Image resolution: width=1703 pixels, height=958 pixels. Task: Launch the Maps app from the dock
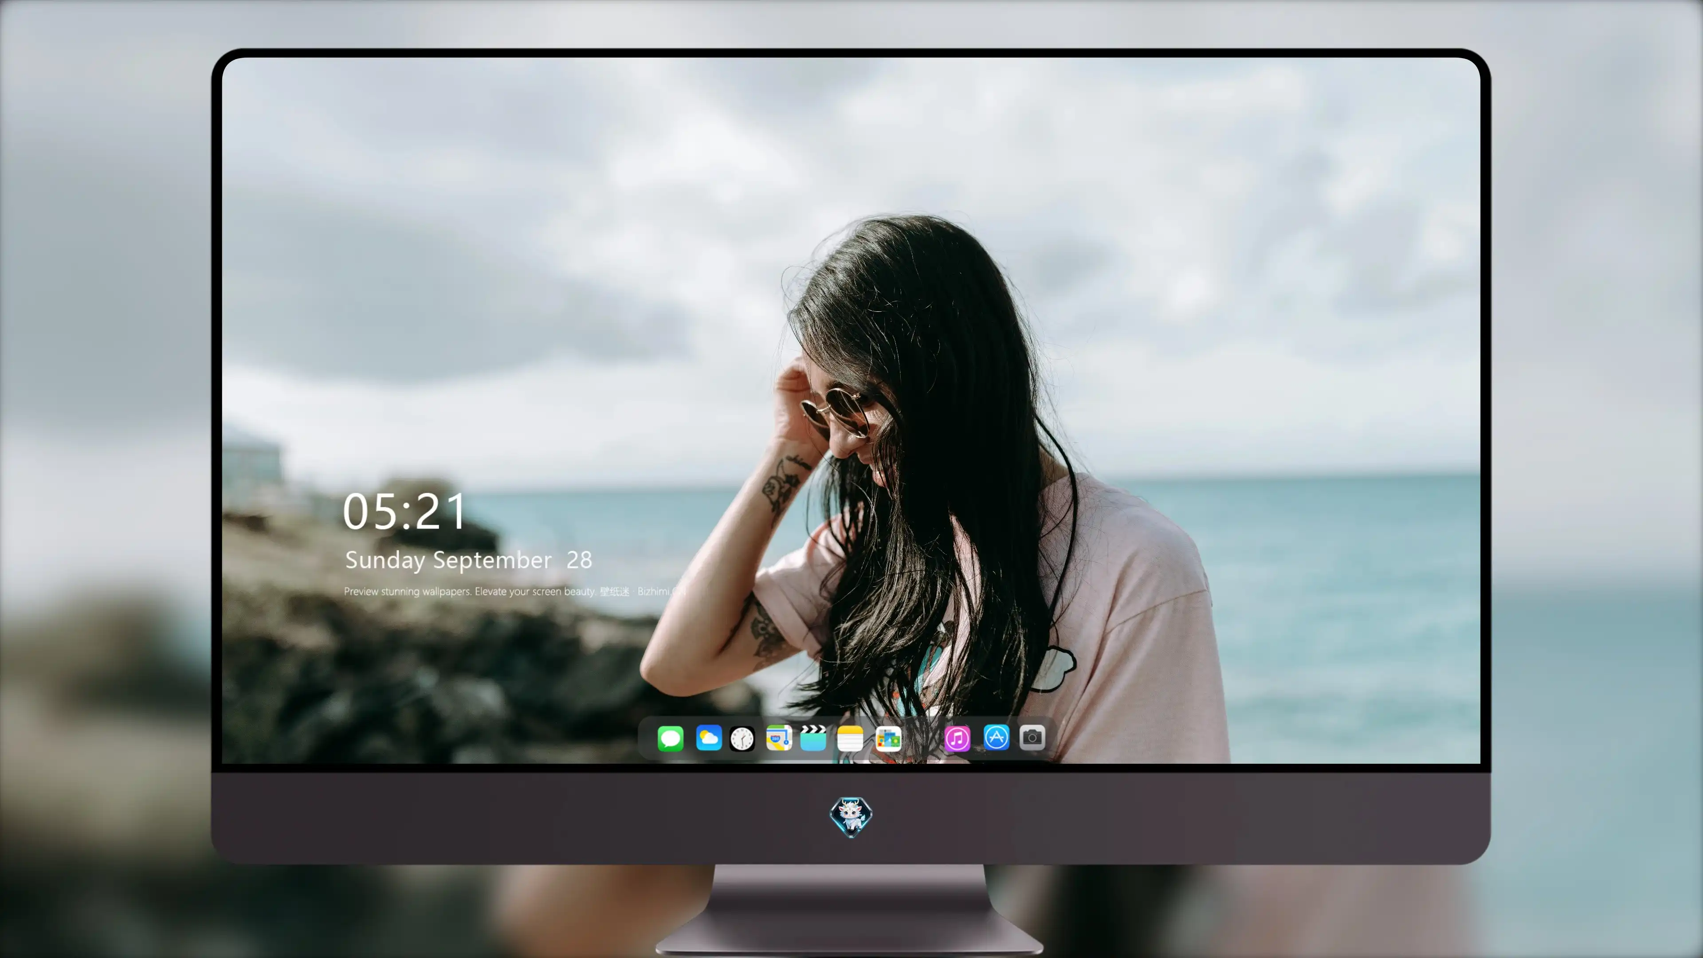click(x=779, y=738)
